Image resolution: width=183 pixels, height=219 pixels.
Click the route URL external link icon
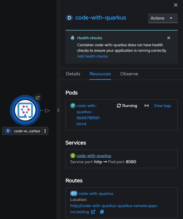(93, 212)
